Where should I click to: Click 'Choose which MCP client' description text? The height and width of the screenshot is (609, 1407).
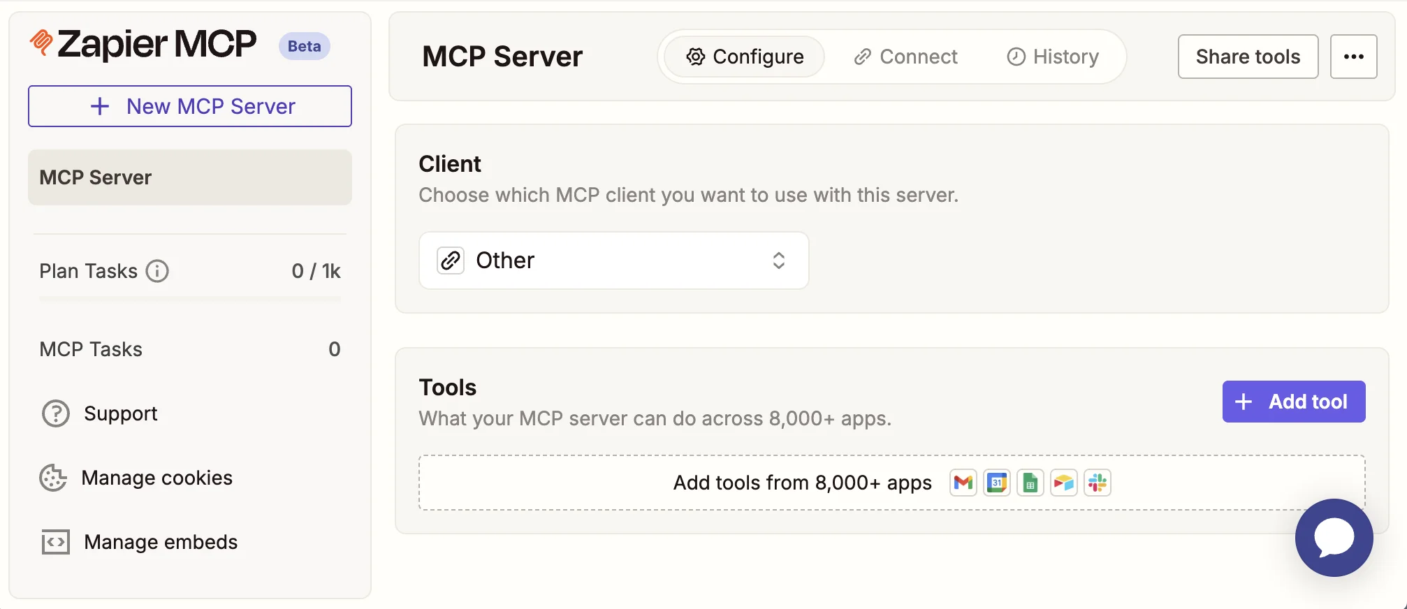(689, 195)
